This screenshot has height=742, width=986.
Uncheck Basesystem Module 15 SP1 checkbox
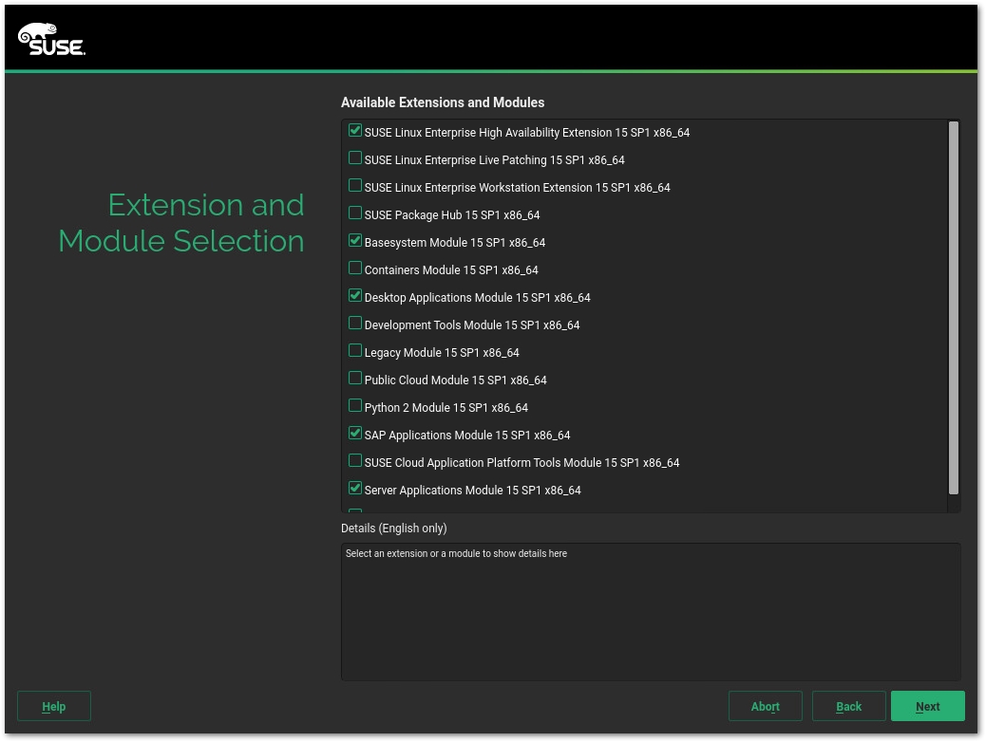[x=355, y=241]
